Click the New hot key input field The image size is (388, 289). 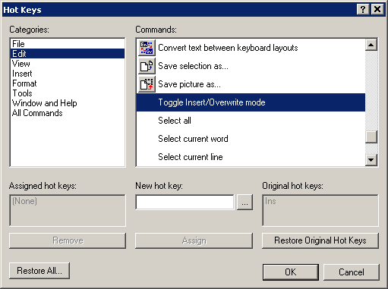[x=185, y=202]
